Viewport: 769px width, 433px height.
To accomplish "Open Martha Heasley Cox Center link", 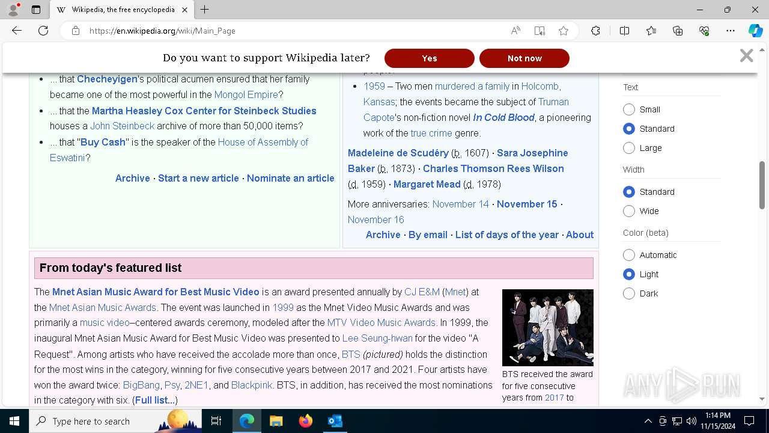I will 204,111.
